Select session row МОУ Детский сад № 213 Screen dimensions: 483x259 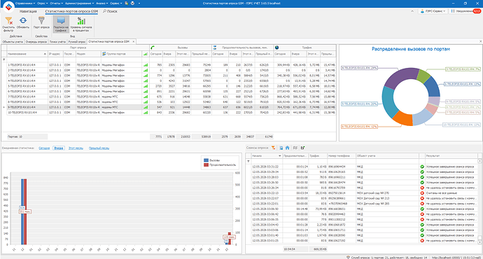pos(364,198)
